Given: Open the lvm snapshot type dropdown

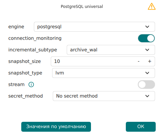Looking at the screenshot, I should (x=104, y=73).
